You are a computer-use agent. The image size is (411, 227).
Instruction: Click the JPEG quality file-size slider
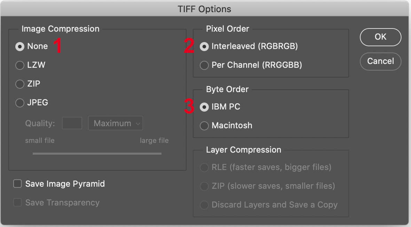pyautogui.click(x=97, y=153)
